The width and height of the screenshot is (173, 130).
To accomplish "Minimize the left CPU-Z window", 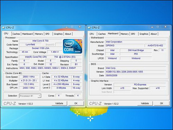I will tap(66, 27).
